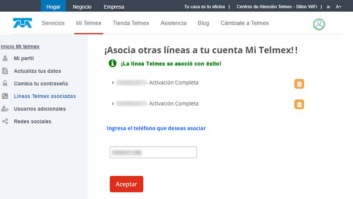This screenshot has height=199, width=353.
Task: Switch to the Negocio tab
Action: click(82, 7)
